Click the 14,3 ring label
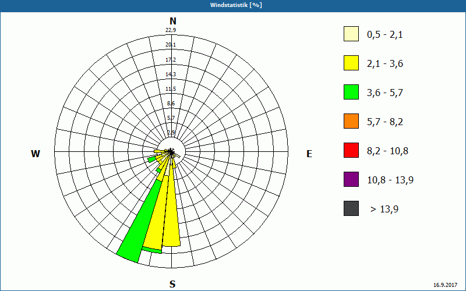Screen dimensions: 466x291 [x=171, y=74]
